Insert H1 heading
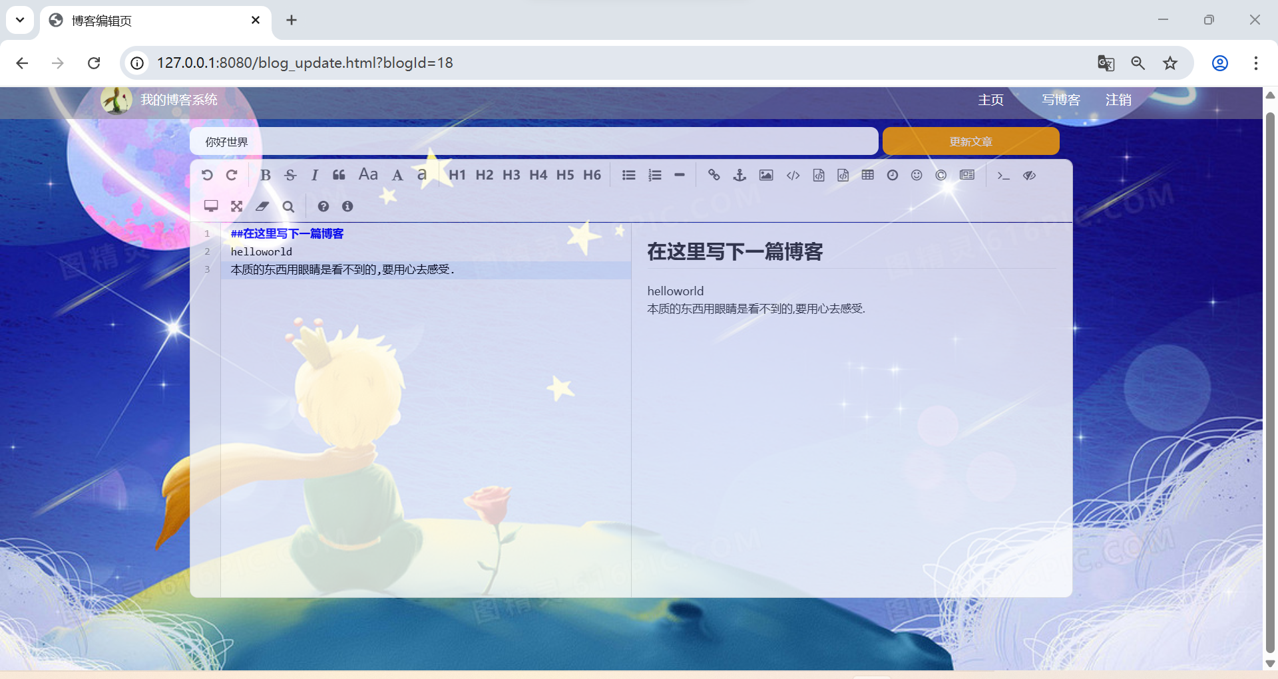 coord(457,175)
